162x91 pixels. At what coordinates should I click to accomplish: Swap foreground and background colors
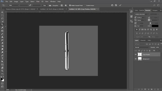coord(3,77)
